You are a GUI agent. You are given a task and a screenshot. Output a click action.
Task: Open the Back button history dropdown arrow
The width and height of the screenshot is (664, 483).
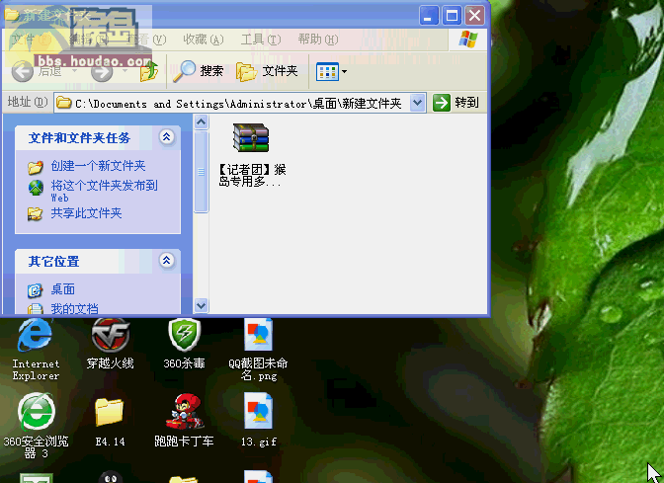(75, 71)
